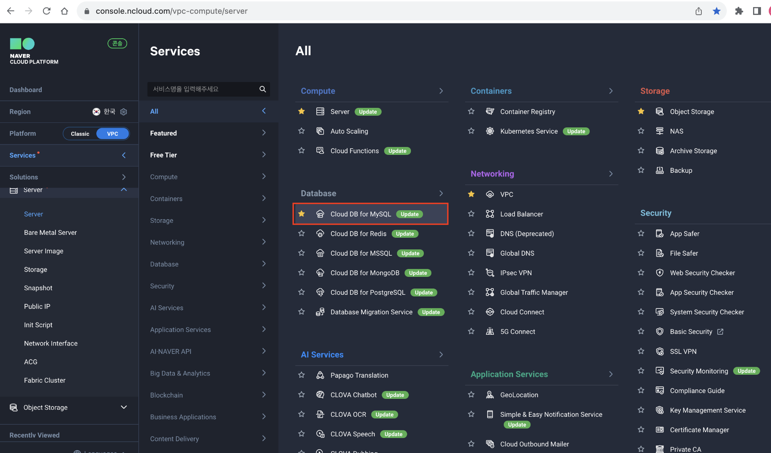Expand the Object Storage sidebar group
This screenshot has height=453, width=771.
(x=124, y=407)
